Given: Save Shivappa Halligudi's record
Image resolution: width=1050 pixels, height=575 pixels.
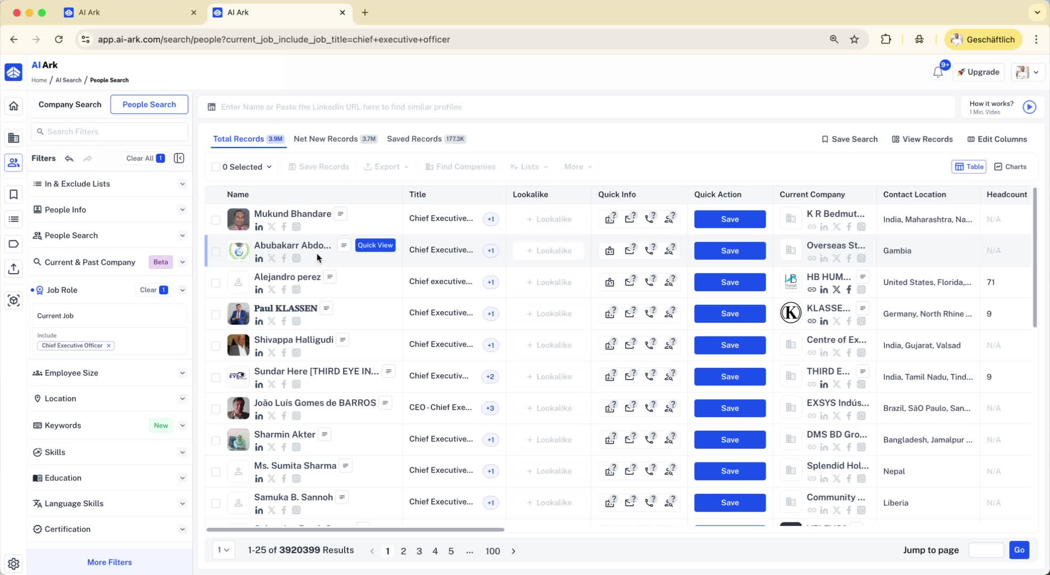Looking at the screenshot, I should pyautogui.click(x=729, y=345).
